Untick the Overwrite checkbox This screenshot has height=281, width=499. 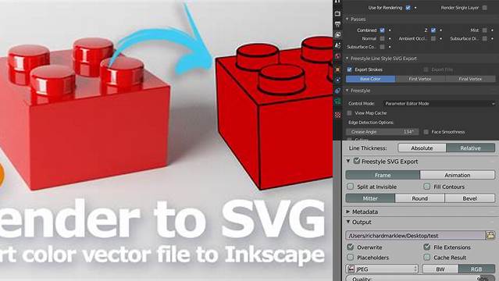click(x=351, y=247)
